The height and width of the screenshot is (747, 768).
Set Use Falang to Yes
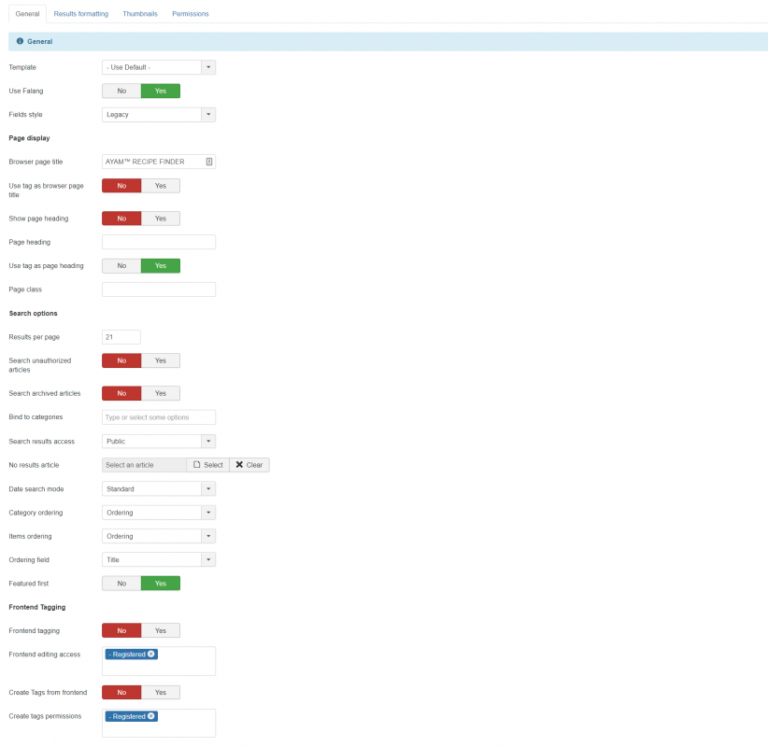point(161,92)
